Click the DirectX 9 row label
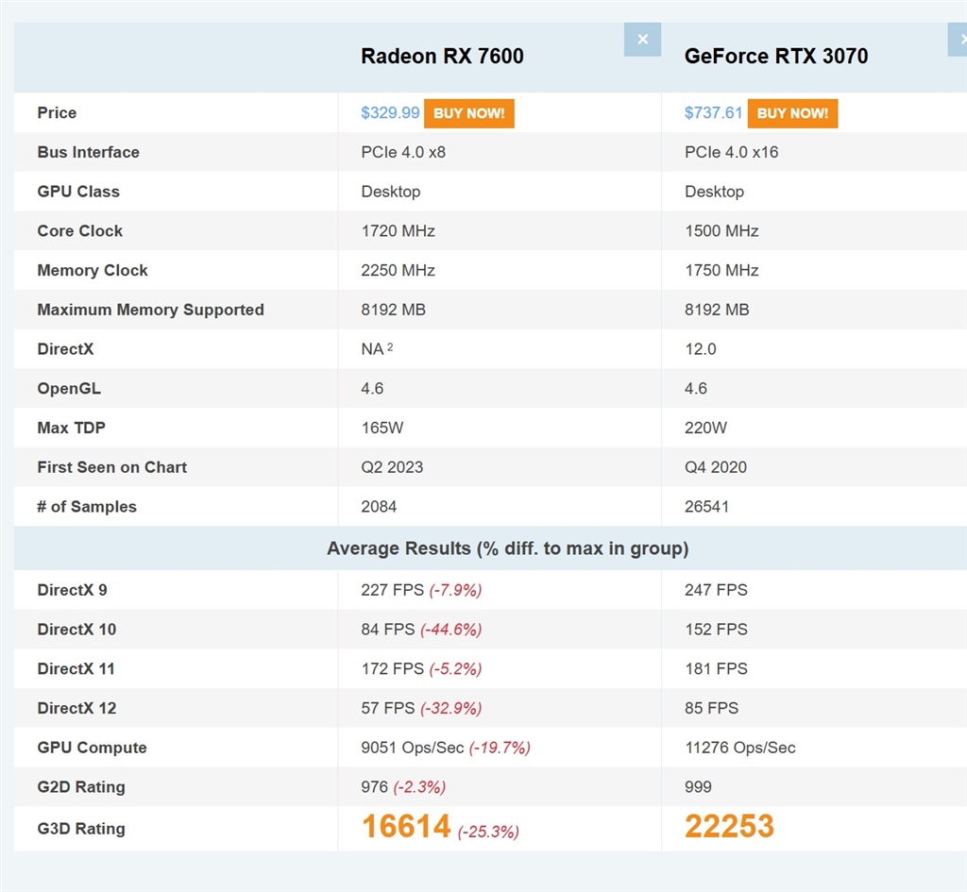Screen dimensions: 967x892 (72, 590)
